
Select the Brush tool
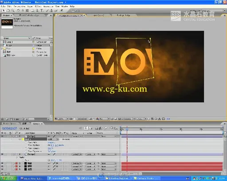point(47,11)
